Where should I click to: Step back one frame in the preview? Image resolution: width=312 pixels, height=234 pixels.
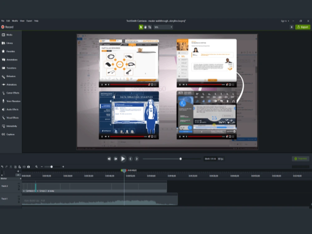pos(109,159)
